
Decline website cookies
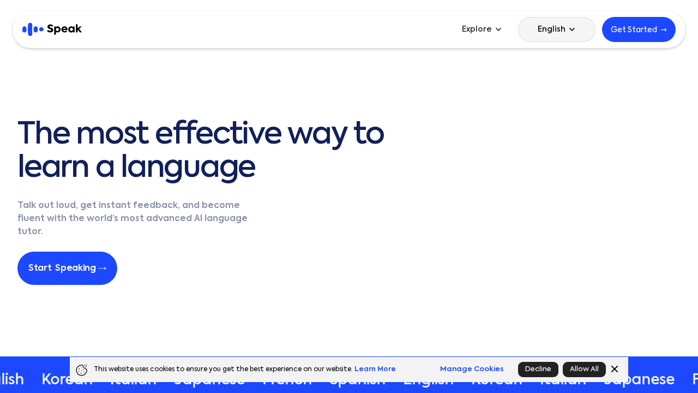[538, 369]
